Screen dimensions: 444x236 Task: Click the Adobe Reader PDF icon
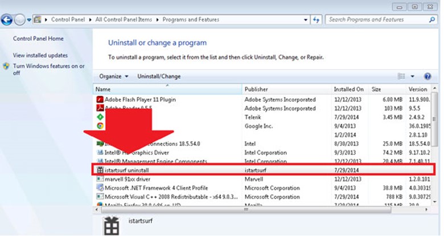[100, 108]
